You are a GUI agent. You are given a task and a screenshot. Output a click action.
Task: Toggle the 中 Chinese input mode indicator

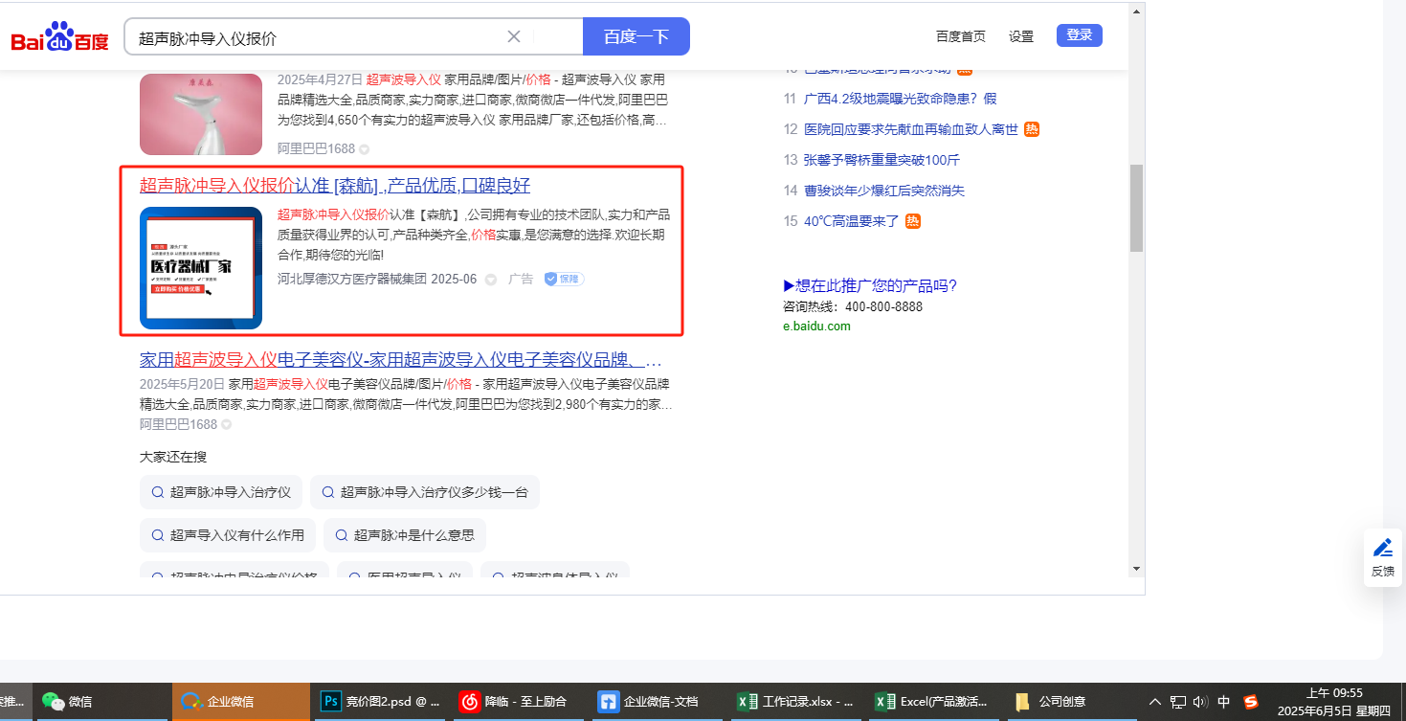tap(1223, 702)
